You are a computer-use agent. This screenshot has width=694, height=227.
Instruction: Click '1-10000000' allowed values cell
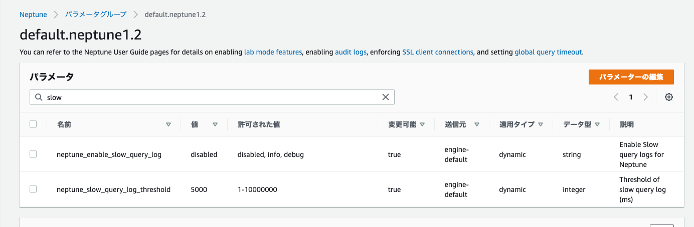click(257, 189)
